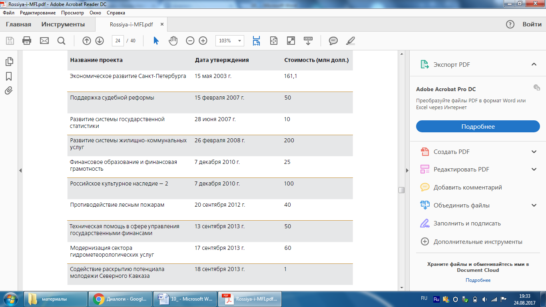Fit one full page icon
The image size is (546, 307).
274,41
